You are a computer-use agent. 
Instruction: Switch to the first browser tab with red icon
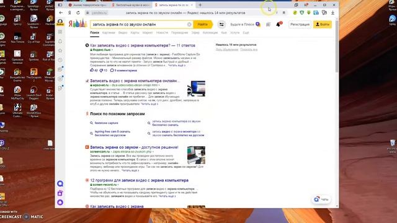[88, 5]
